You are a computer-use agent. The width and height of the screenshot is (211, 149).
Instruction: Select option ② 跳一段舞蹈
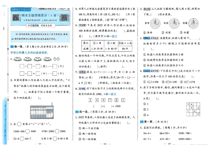tap(87, 134)
